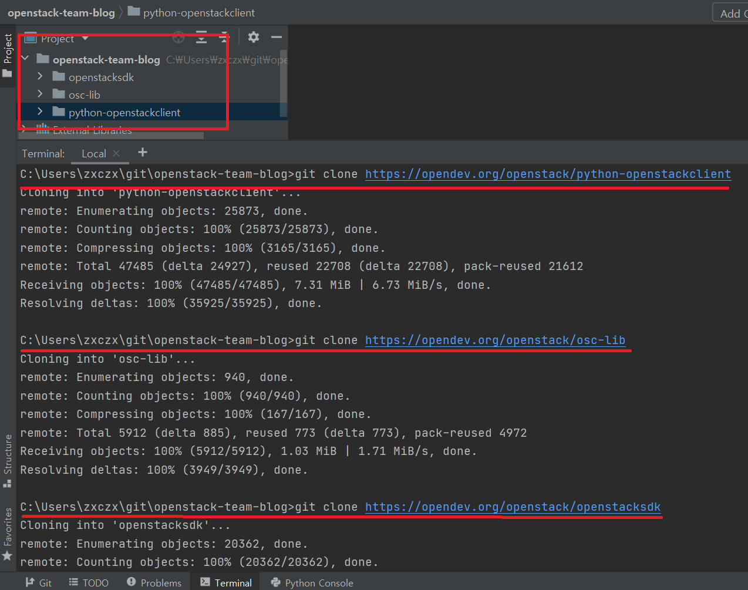748x590 pixels.
Task: Click "Enumerating objects: 940" terminal line
Action: (x=157, y=377)
